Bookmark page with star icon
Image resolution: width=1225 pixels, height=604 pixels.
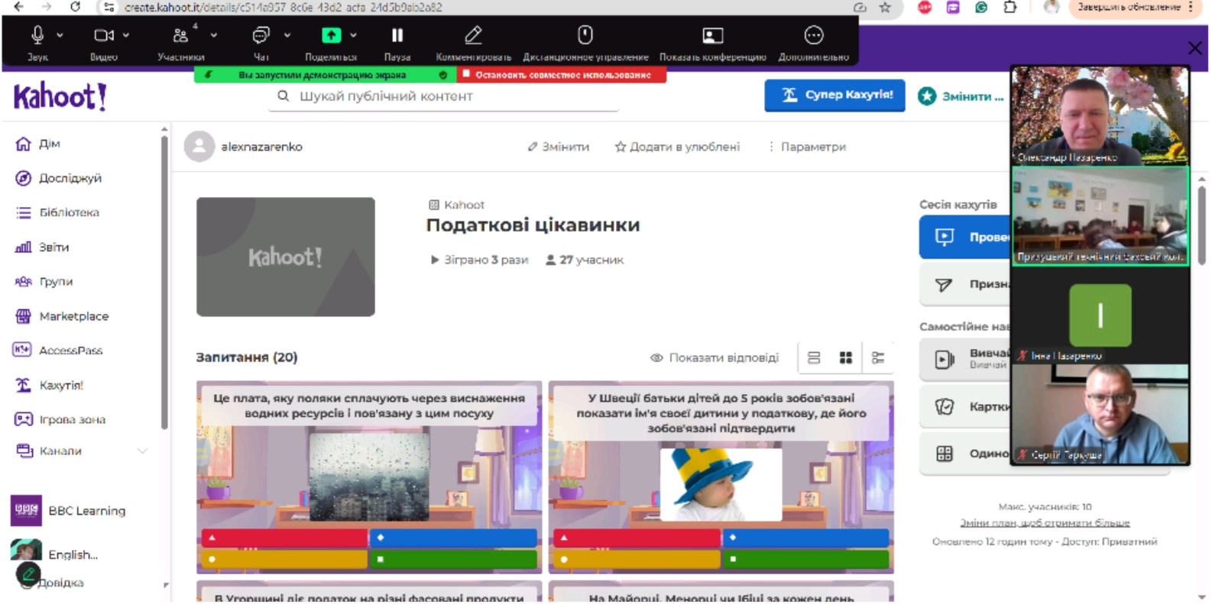[885, 7]
